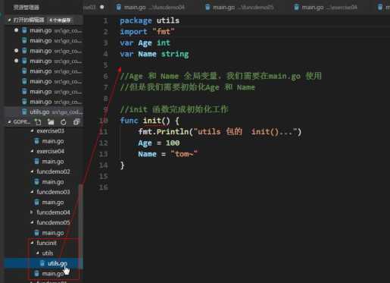Click the 'var Name string' declaration
Image resolution: width=390 pixels, height=283 pixels.
click(x=154, y=54)
